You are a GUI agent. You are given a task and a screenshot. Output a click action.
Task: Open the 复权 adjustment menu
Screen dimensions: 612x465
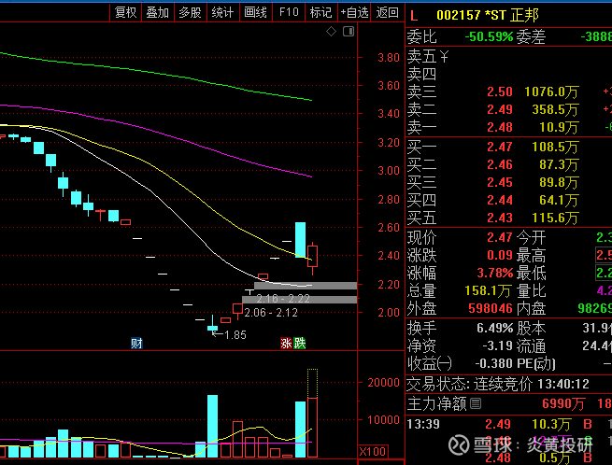pyautogui.click(x=124, y=12)
